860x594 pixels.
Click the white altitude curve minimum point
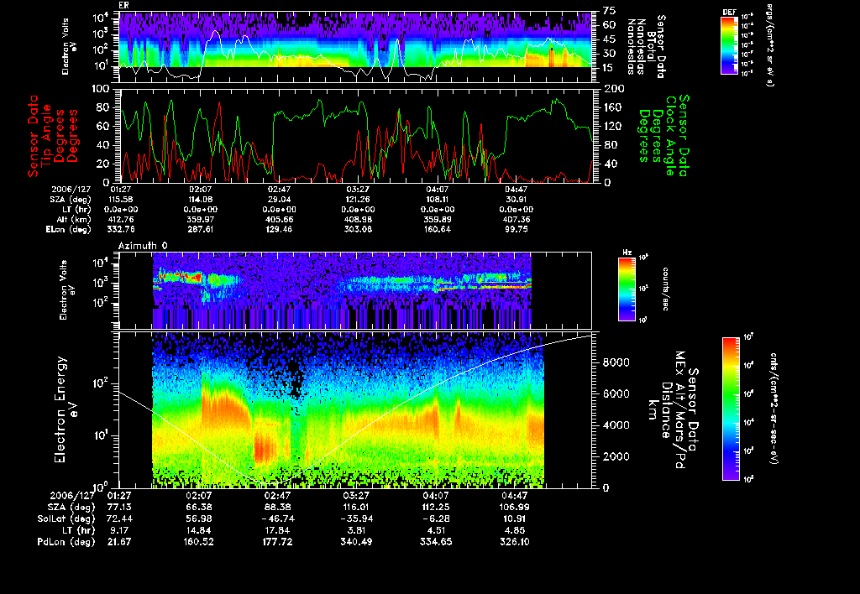[268, 484]
